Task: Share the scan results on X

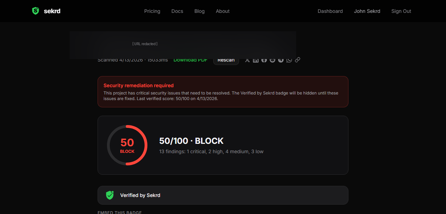Action: point(247,60)
